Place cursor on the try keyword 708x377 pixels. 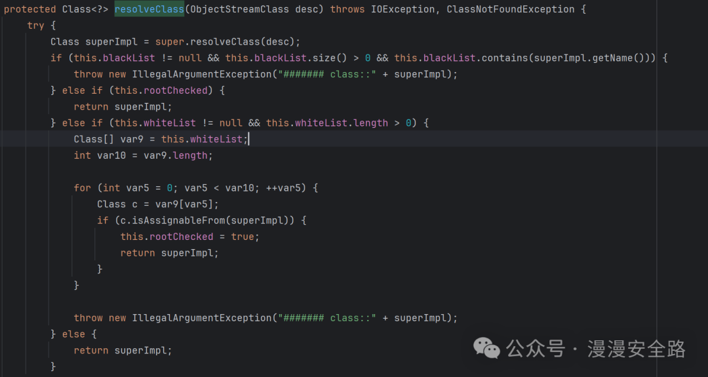(x=35, y=26)
